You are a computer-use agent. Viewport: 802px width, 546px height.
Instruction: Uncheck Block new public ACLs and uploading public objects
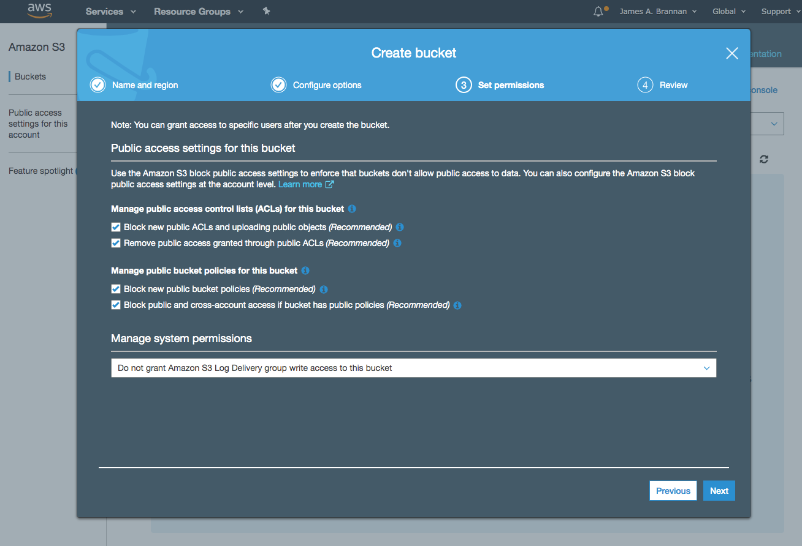pos(116,227)
